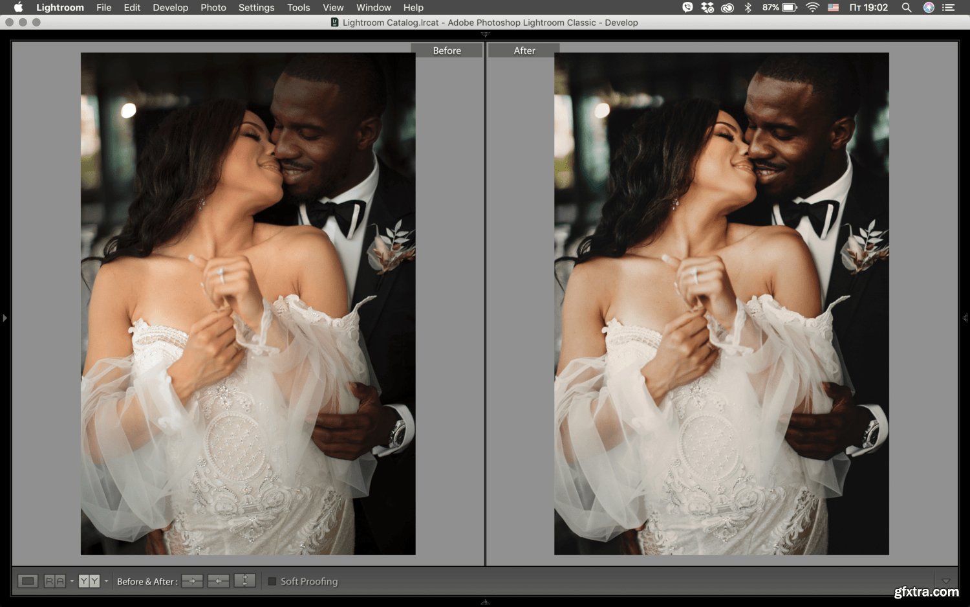970x607 pixels.
Task: Show the bottom filmstrip panel arrow
Action: [x=485, y=602]
